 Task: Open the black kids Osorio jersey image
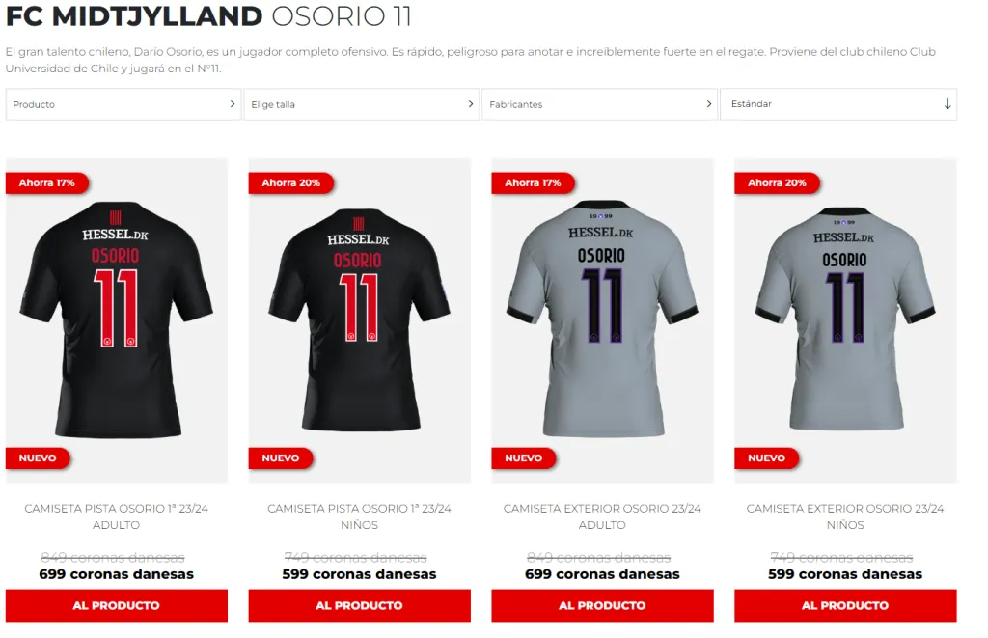359,319
